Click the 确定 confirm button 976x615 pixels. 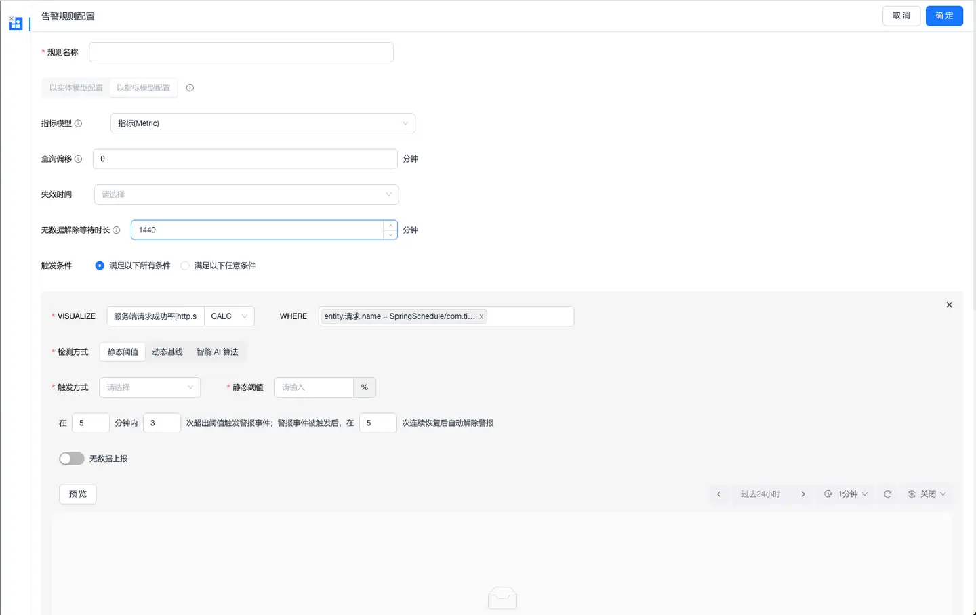click(944, 16)
